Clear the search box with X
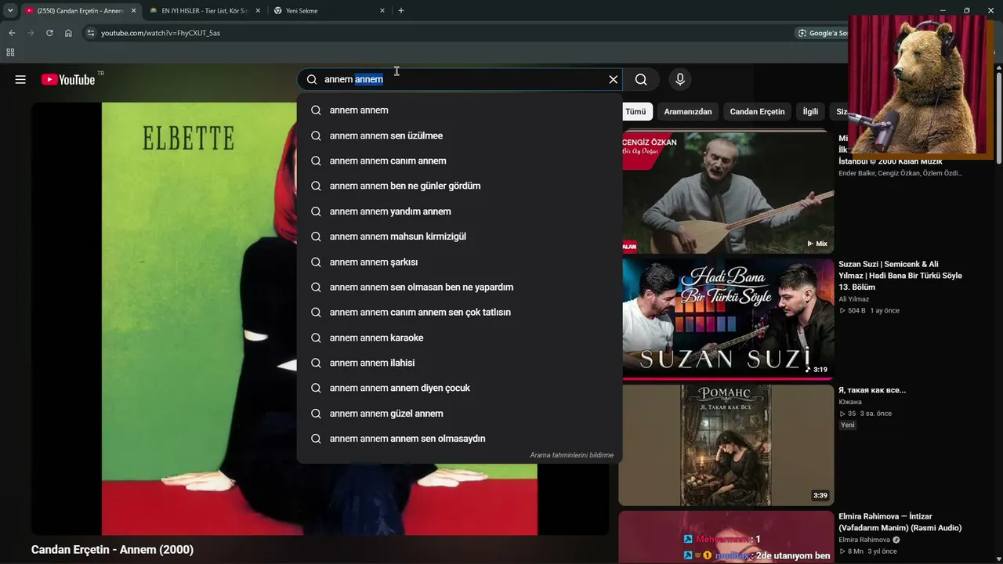1003x564 pixels. tap(614, 79)
